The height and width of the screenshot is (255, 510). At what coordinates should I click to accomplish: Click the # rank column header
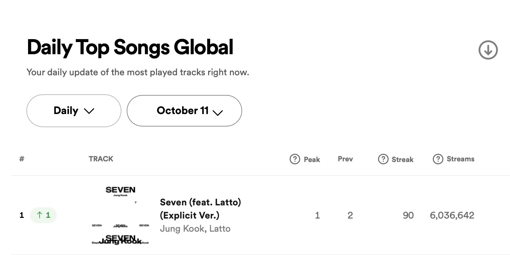(x=22, y=159)
